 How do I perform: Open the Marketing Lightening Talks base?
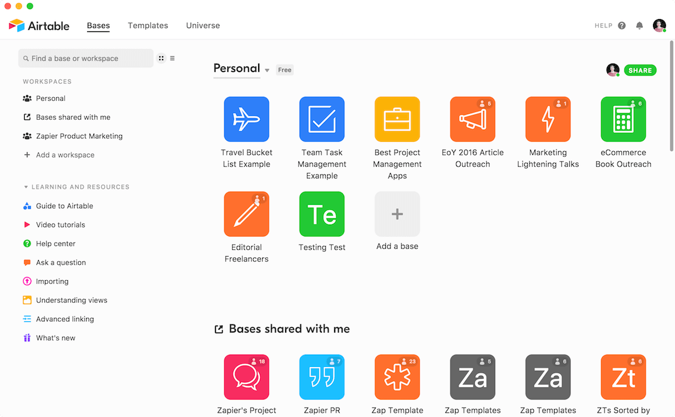pos(548,119)
